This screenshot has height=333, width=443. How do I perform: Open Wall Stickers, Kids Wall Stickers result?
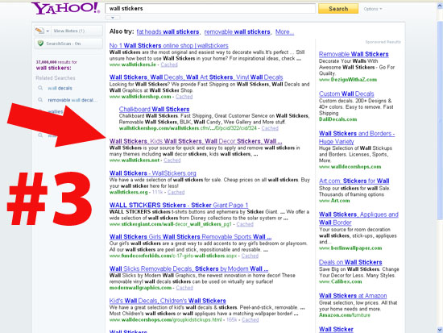pyautogui.click(x=196, y=141)
